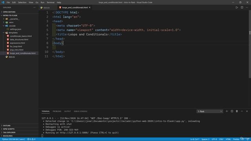Switch to the PROBLEMS panel tab
Screen dimensions: 251x141
click(x=57, y=111)
